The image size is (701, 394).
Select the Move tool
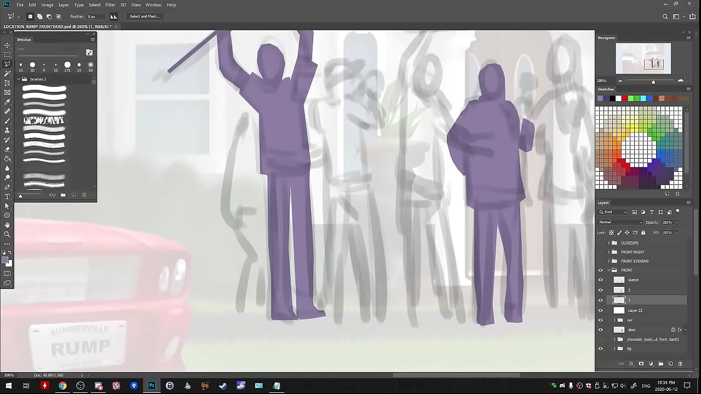[7, 45]
